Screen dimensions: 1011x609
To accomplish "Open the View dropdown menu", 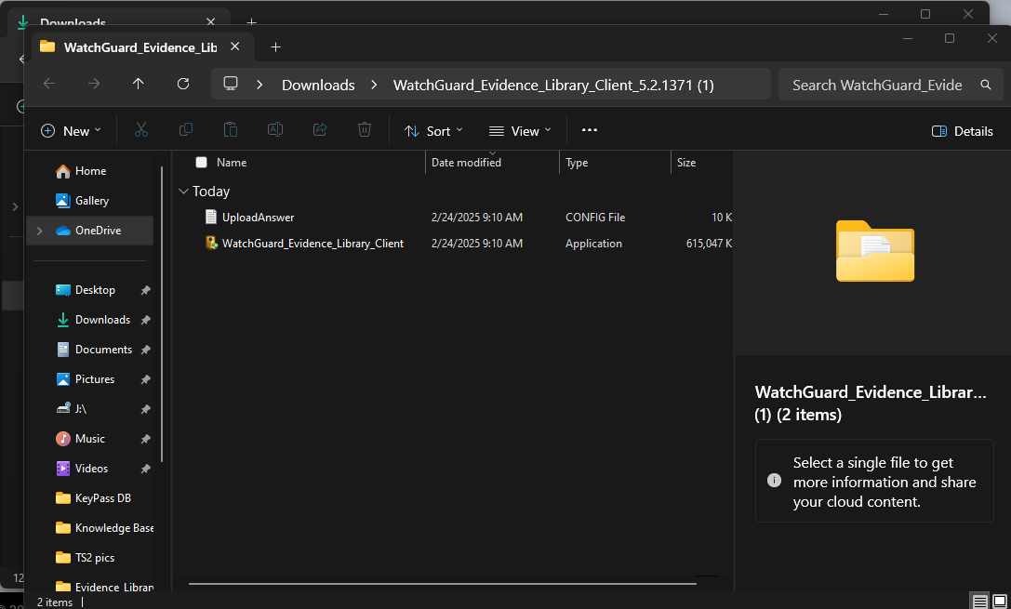I will tap(520, 131).
